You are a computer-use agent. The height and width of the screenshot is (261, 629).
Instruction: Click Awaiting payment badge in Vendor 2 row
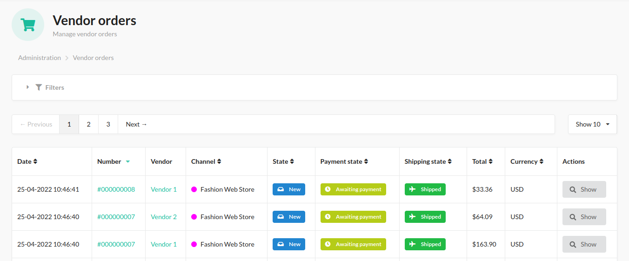point(353,217)
